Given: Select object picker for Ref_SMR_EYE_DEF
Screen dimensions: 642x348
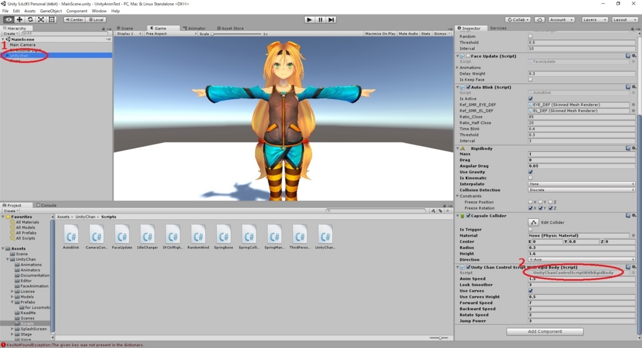Looking at the screenshot, I should [633, 105].
